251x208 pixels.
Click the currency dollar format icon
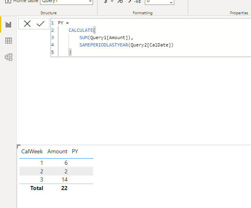pyautogui.click(x=105, y=1)
